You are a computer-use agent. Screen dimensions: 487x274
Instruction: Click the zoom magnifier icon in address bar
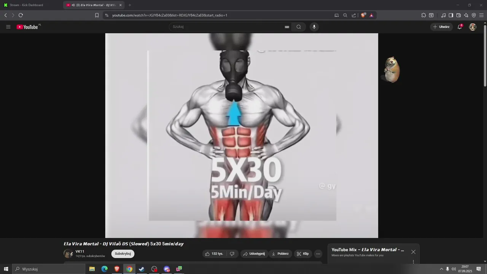click(345, 15)
